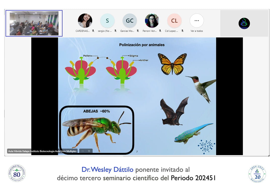
Task: Click the 'Polinización por animales' slide title
Action: coord(142,45)
